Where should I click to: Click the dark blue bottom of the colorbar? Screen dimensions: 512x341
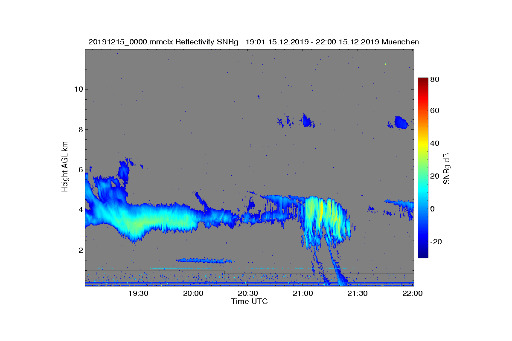(423, 255)
